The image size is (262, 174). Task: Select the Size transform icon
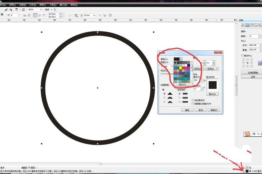pos(256,25)
